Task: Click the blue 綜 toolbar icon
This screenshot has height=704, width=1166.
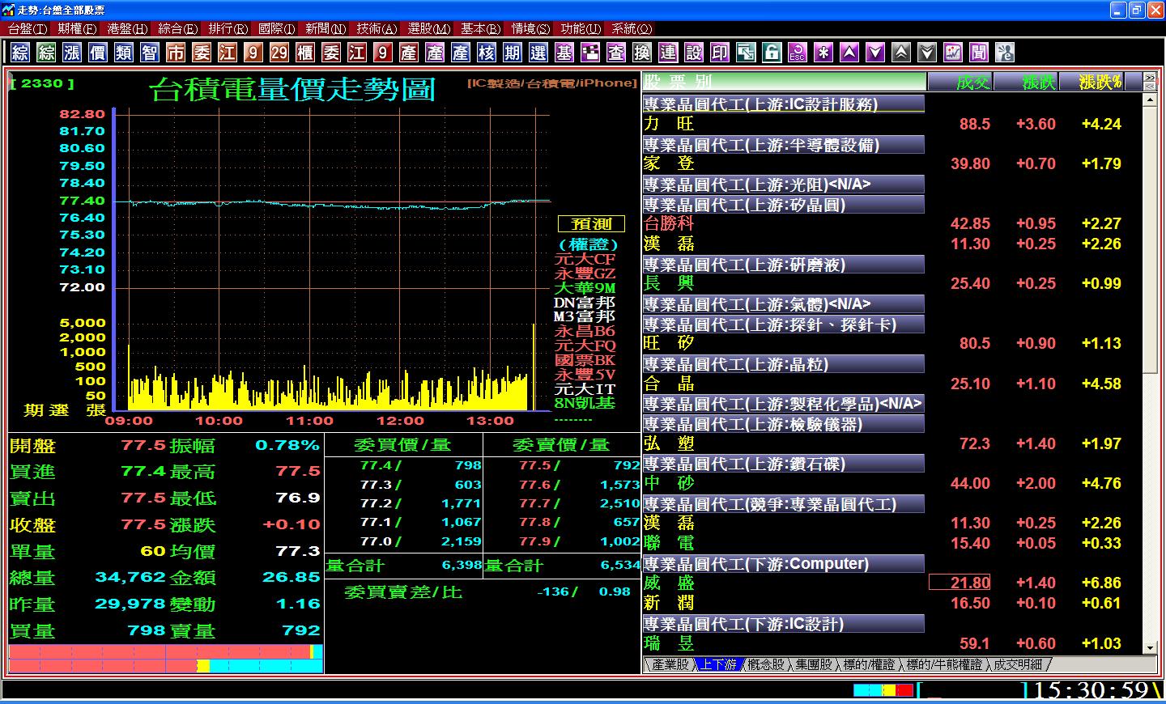Action: (20, 53)
